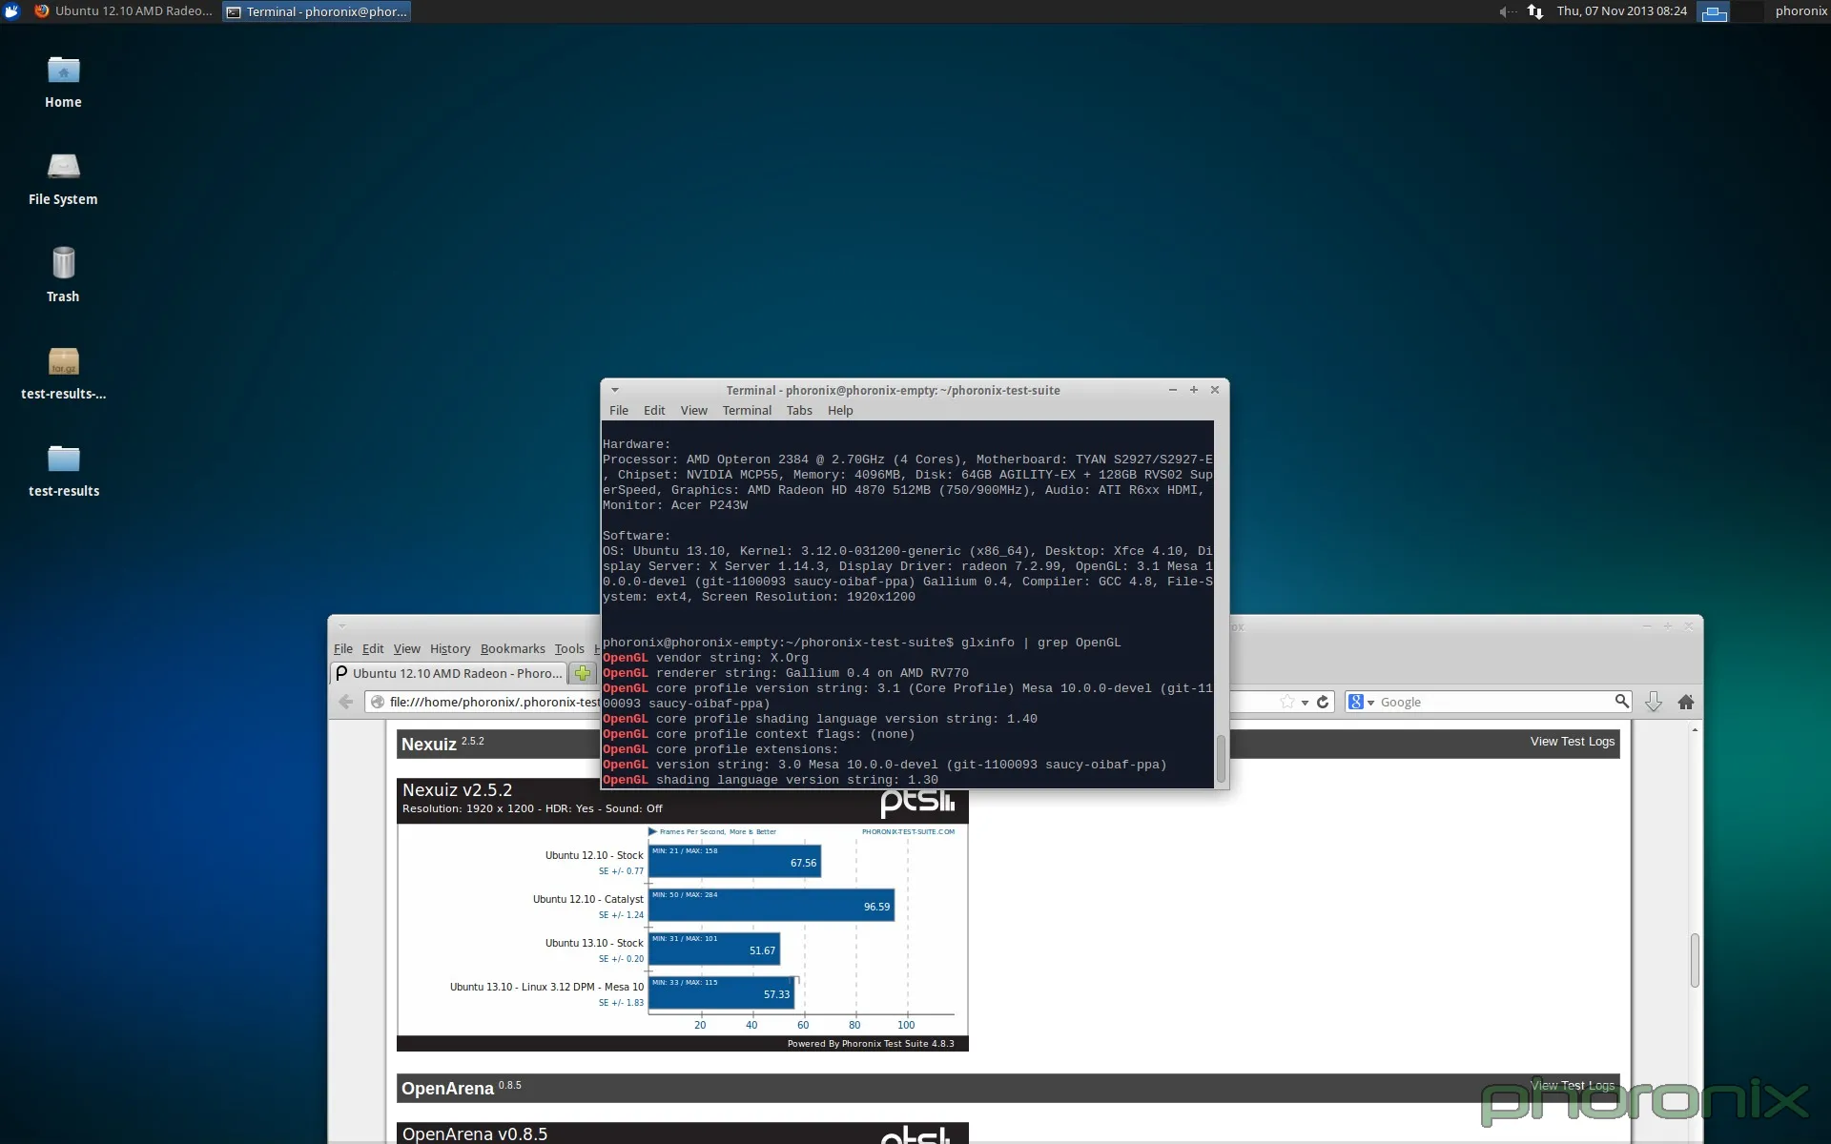Click Firefox page vertical scrollbar handle
This screenshot has height=1144, width=1831.
(1695, 960)
